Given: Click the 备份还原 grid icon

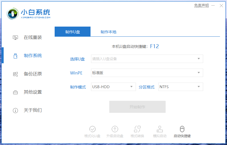Looking at the screenshot, I should (x=15, y=74).
